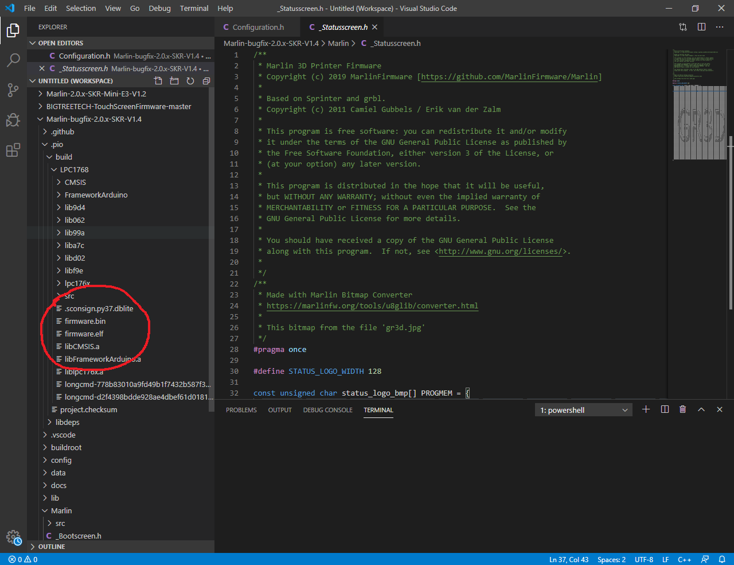The height and width of the screenshot is (565, 734).
Task: Split the editor to the right
Action: (x=701, y=27)
